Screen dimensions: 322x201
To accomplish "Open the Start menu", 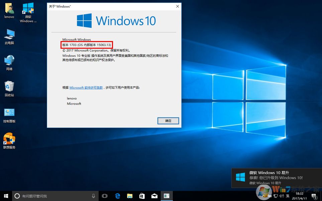I will click(6, 196).
